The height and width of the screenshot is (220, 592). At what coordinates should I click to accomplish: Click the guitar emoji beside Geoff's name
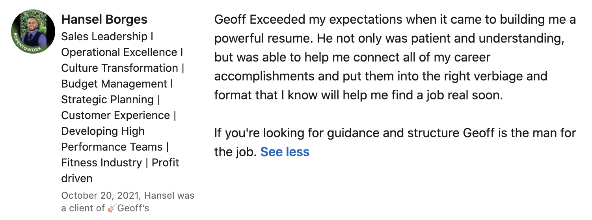112,208
